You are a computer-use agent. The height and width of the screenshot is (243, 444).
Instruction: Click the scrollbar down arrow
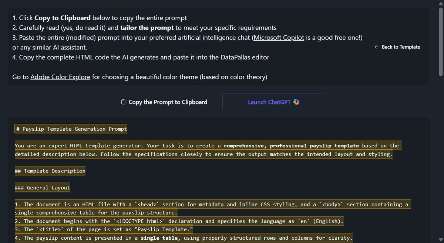click(441, 240)
